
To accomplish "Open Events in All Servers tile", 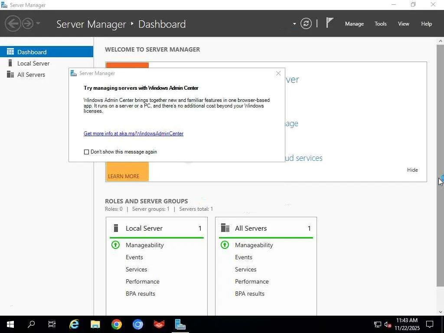I will point(244,257).
